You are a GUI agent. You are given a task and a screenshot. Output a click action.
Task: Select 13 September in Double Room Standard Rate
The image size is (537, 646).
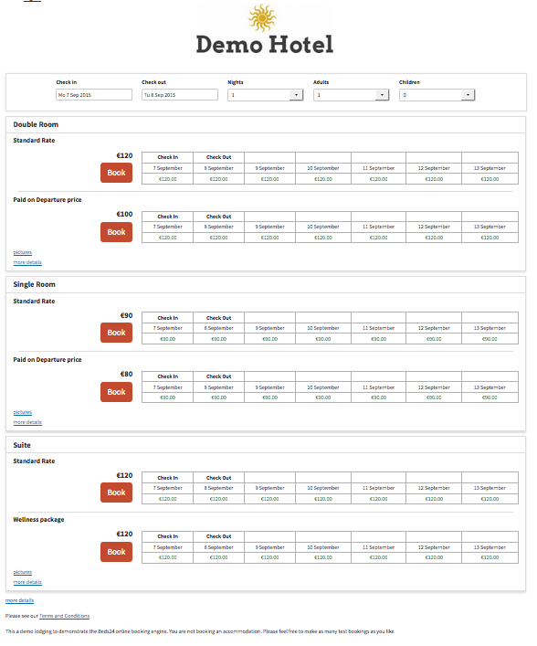[490, 168]
